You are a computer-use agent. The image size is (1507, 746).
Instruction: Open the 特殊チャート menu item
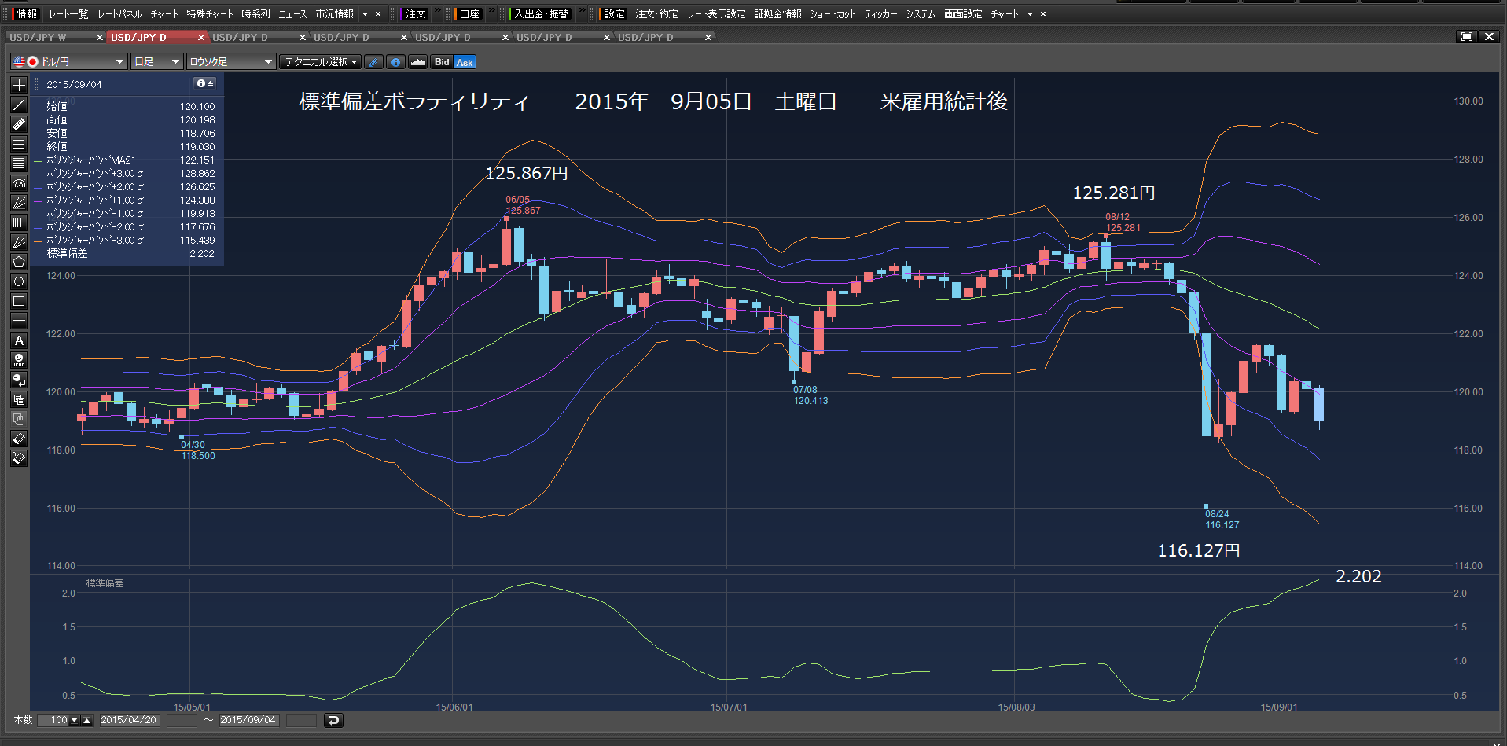coord(210,14)
